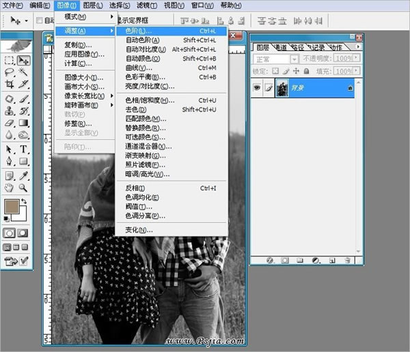Add layer mask from Layers panel bottom
The image size is (410, 352).
click(x=285, y=261)
